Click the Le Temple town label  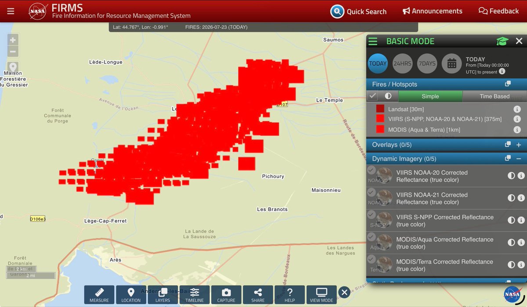tap(329, 100)
